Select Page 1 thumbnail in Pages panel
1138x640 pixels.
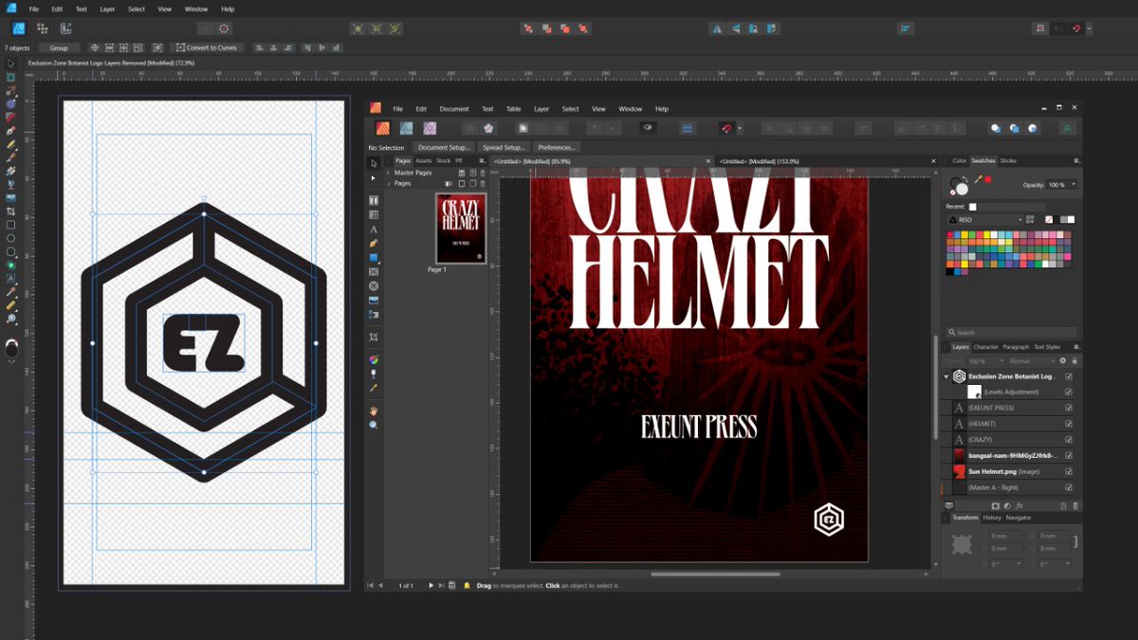point(460,229)
